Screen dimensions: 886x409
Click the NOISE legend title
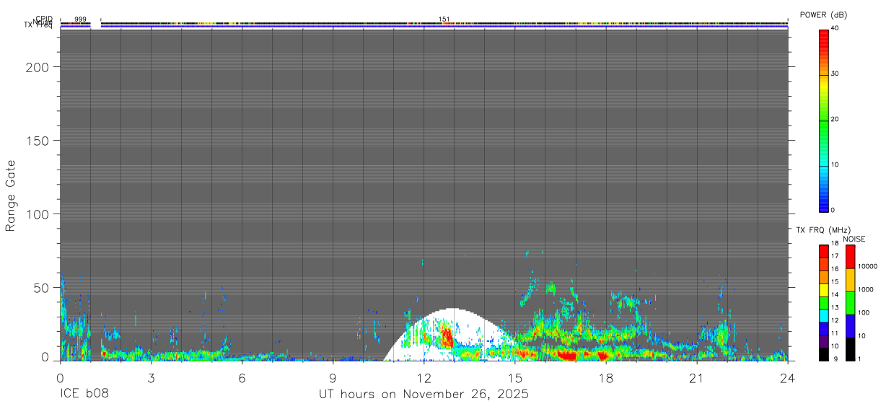tap(855, 239)
